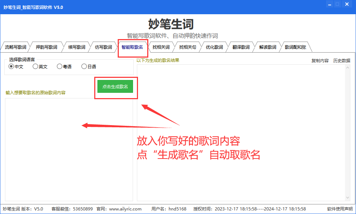356x214 pixels.
Task: Close the 妙笔生词 window
Action: click(347, 4)
